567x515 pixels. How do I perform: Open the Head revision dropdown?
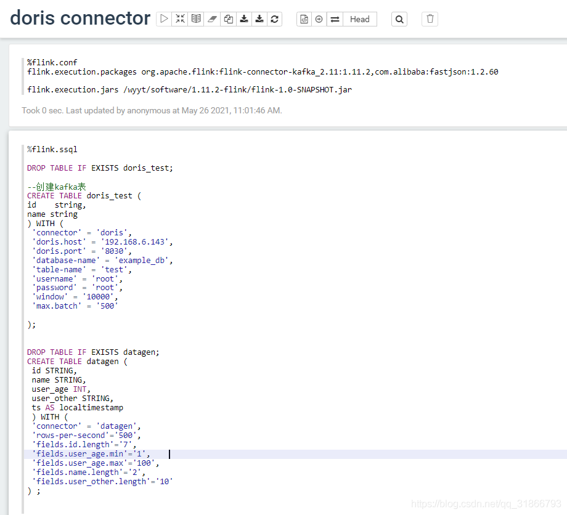coord(360,19)
